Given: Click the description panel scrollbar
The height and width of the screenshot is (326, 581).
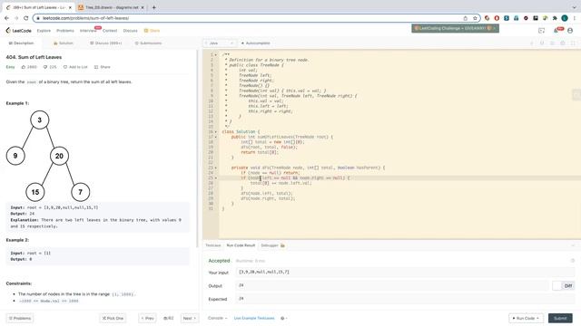Looking at the screenshot, I should (198, 148).
